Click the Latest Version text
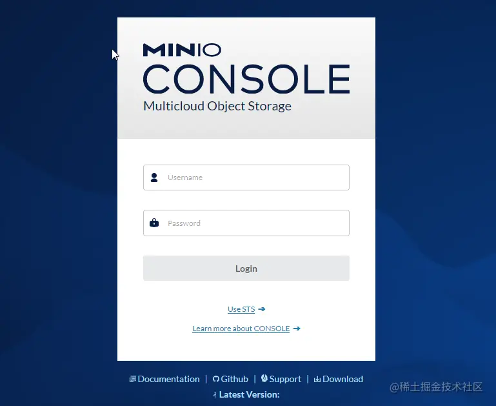Viewport: 496px width, 406px height. pos(249,394)
